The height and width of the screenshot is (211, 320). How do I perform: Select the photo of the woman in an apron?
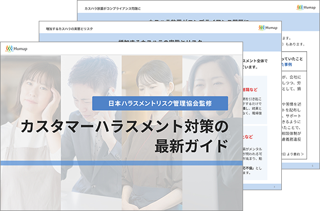30,132
